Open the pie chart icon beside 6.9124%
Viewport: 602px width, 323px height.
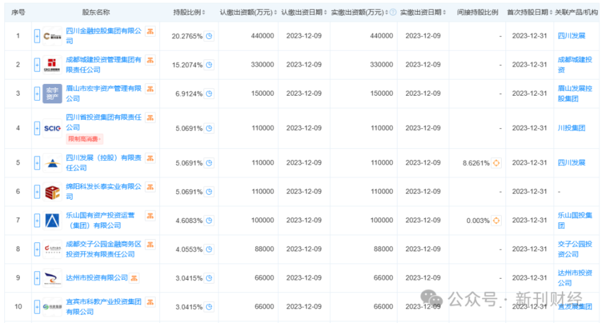click(209, 93)
